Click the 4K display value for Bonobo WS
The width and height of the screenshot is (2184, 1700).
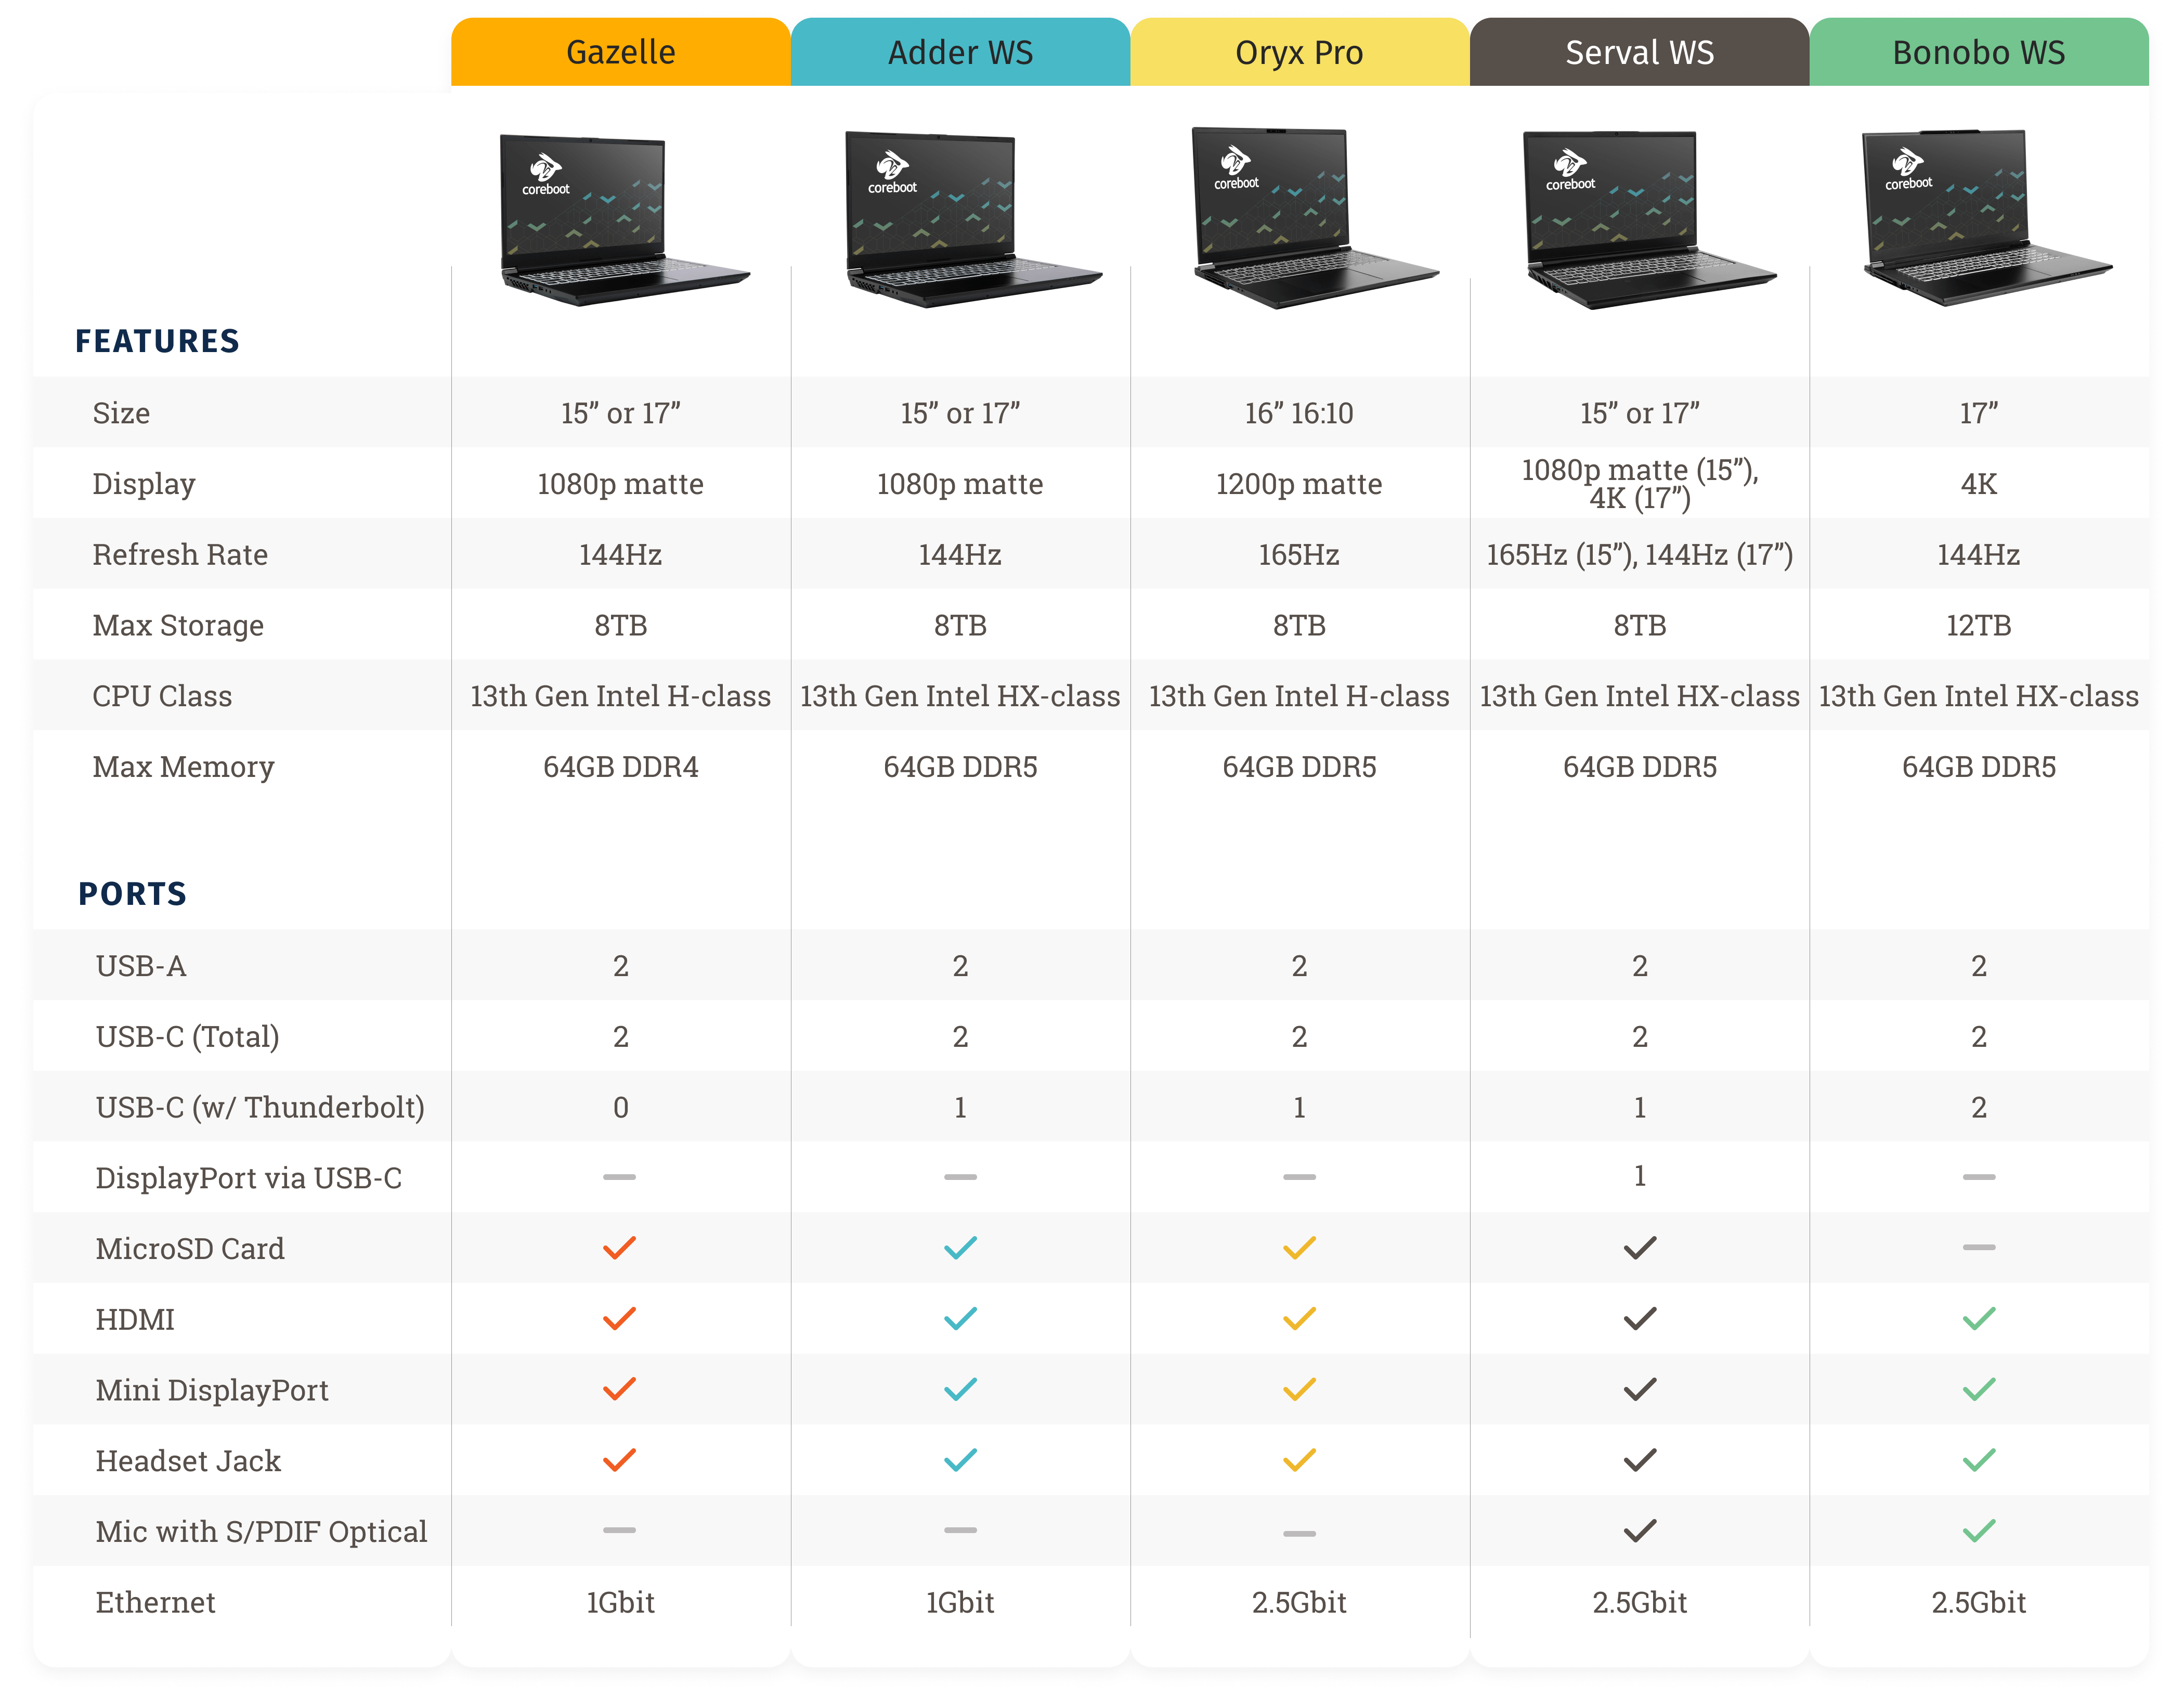(1978, 484)
